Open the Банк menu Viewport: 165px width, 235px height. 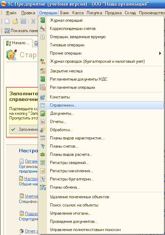[65, 13]
